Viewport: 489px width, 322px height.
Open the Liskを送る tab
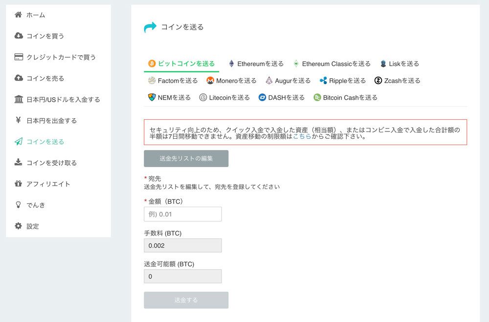coord(400,64)
